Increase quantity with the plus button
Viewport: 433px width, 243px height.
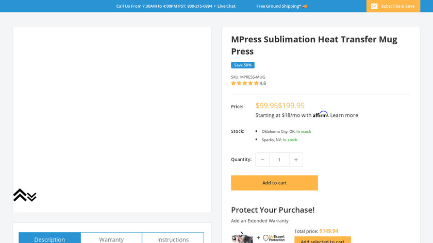(x=296, y=160)
